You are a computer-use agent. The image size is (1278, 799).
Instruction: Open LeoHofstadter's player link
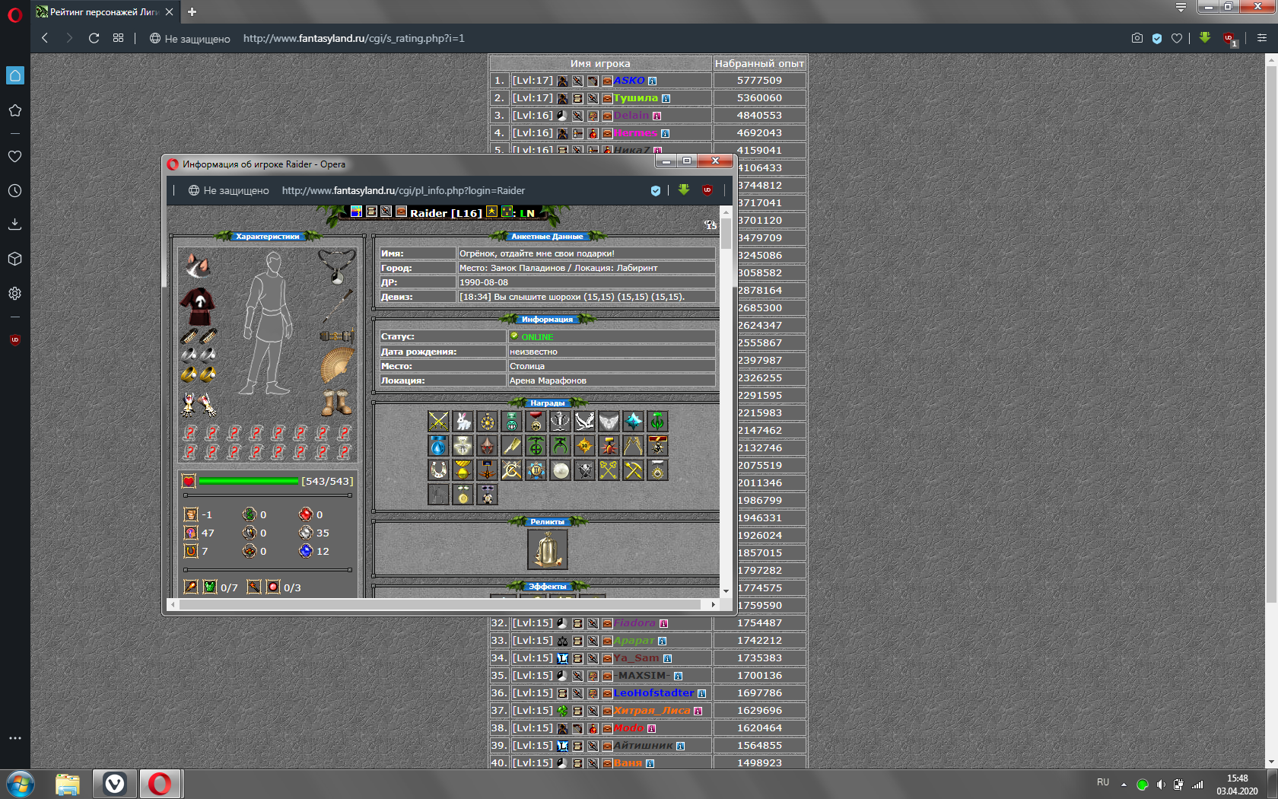(x=654, y=693)
